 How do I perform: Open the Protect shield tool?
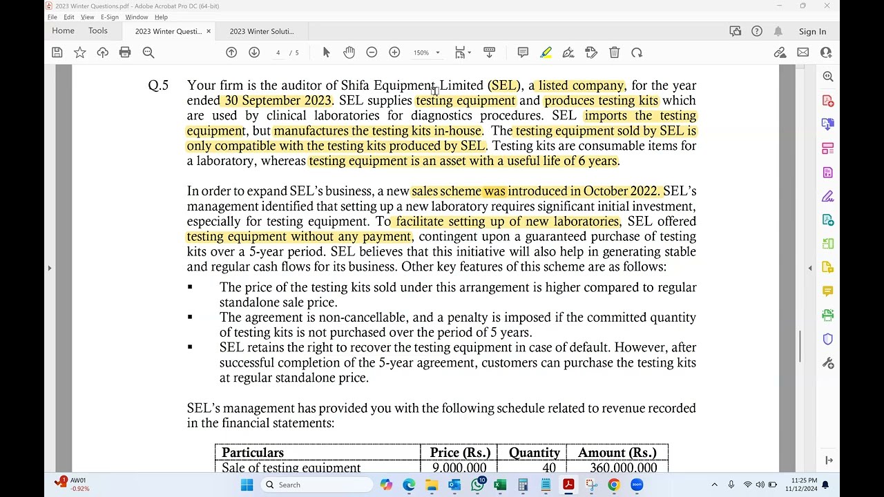[x=828, y=339]
